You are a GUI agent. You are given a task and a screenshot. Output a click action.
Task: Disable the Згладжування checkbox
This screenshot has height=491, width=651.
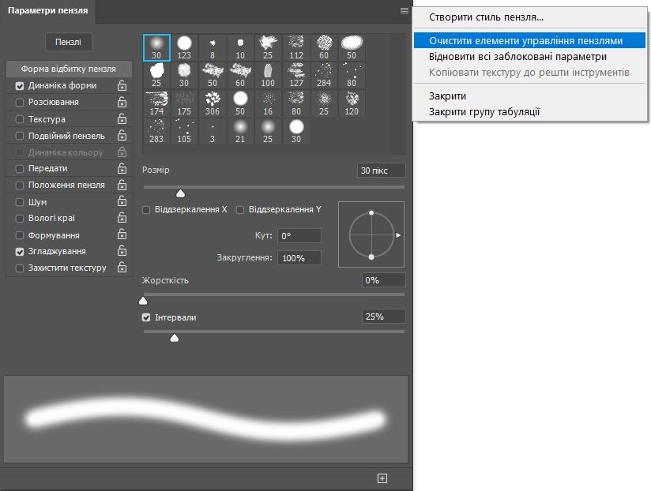20,252
